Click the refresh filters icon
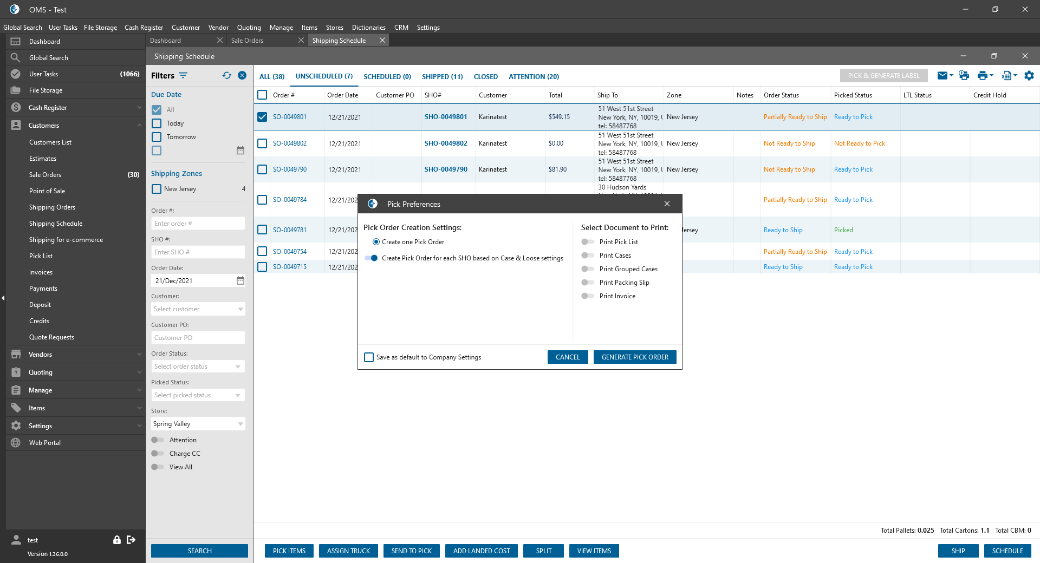The width and height of the screenshot is (1040, 563). pos(226,76)
